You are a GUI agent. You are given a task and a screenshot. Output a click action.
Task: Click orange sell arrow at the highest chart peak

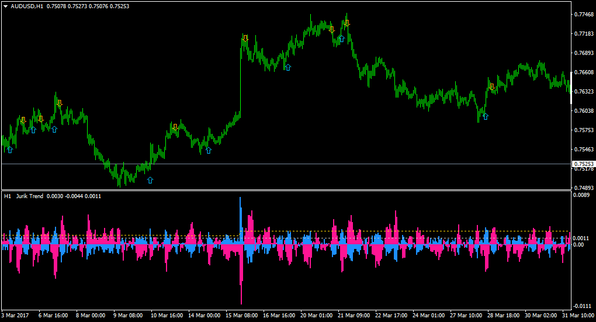click(x=346, y=23)
